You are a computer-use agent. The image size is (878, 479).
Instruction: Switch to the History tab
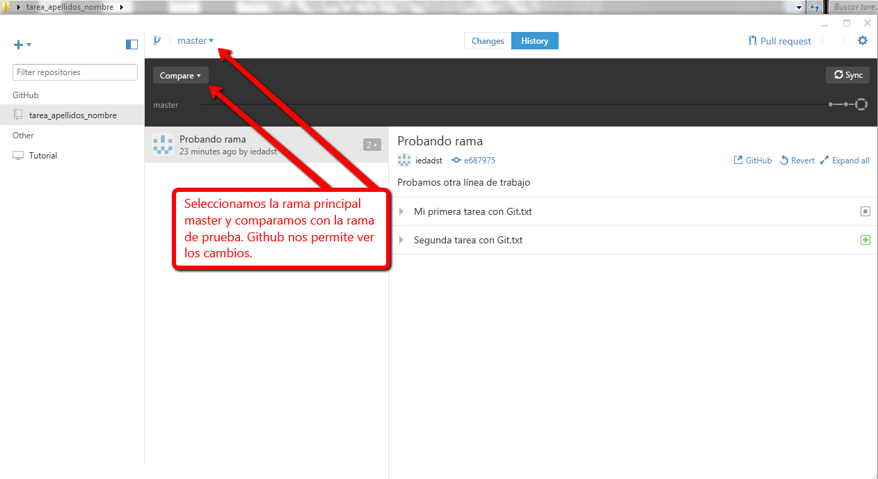click(x=534, y=41)
